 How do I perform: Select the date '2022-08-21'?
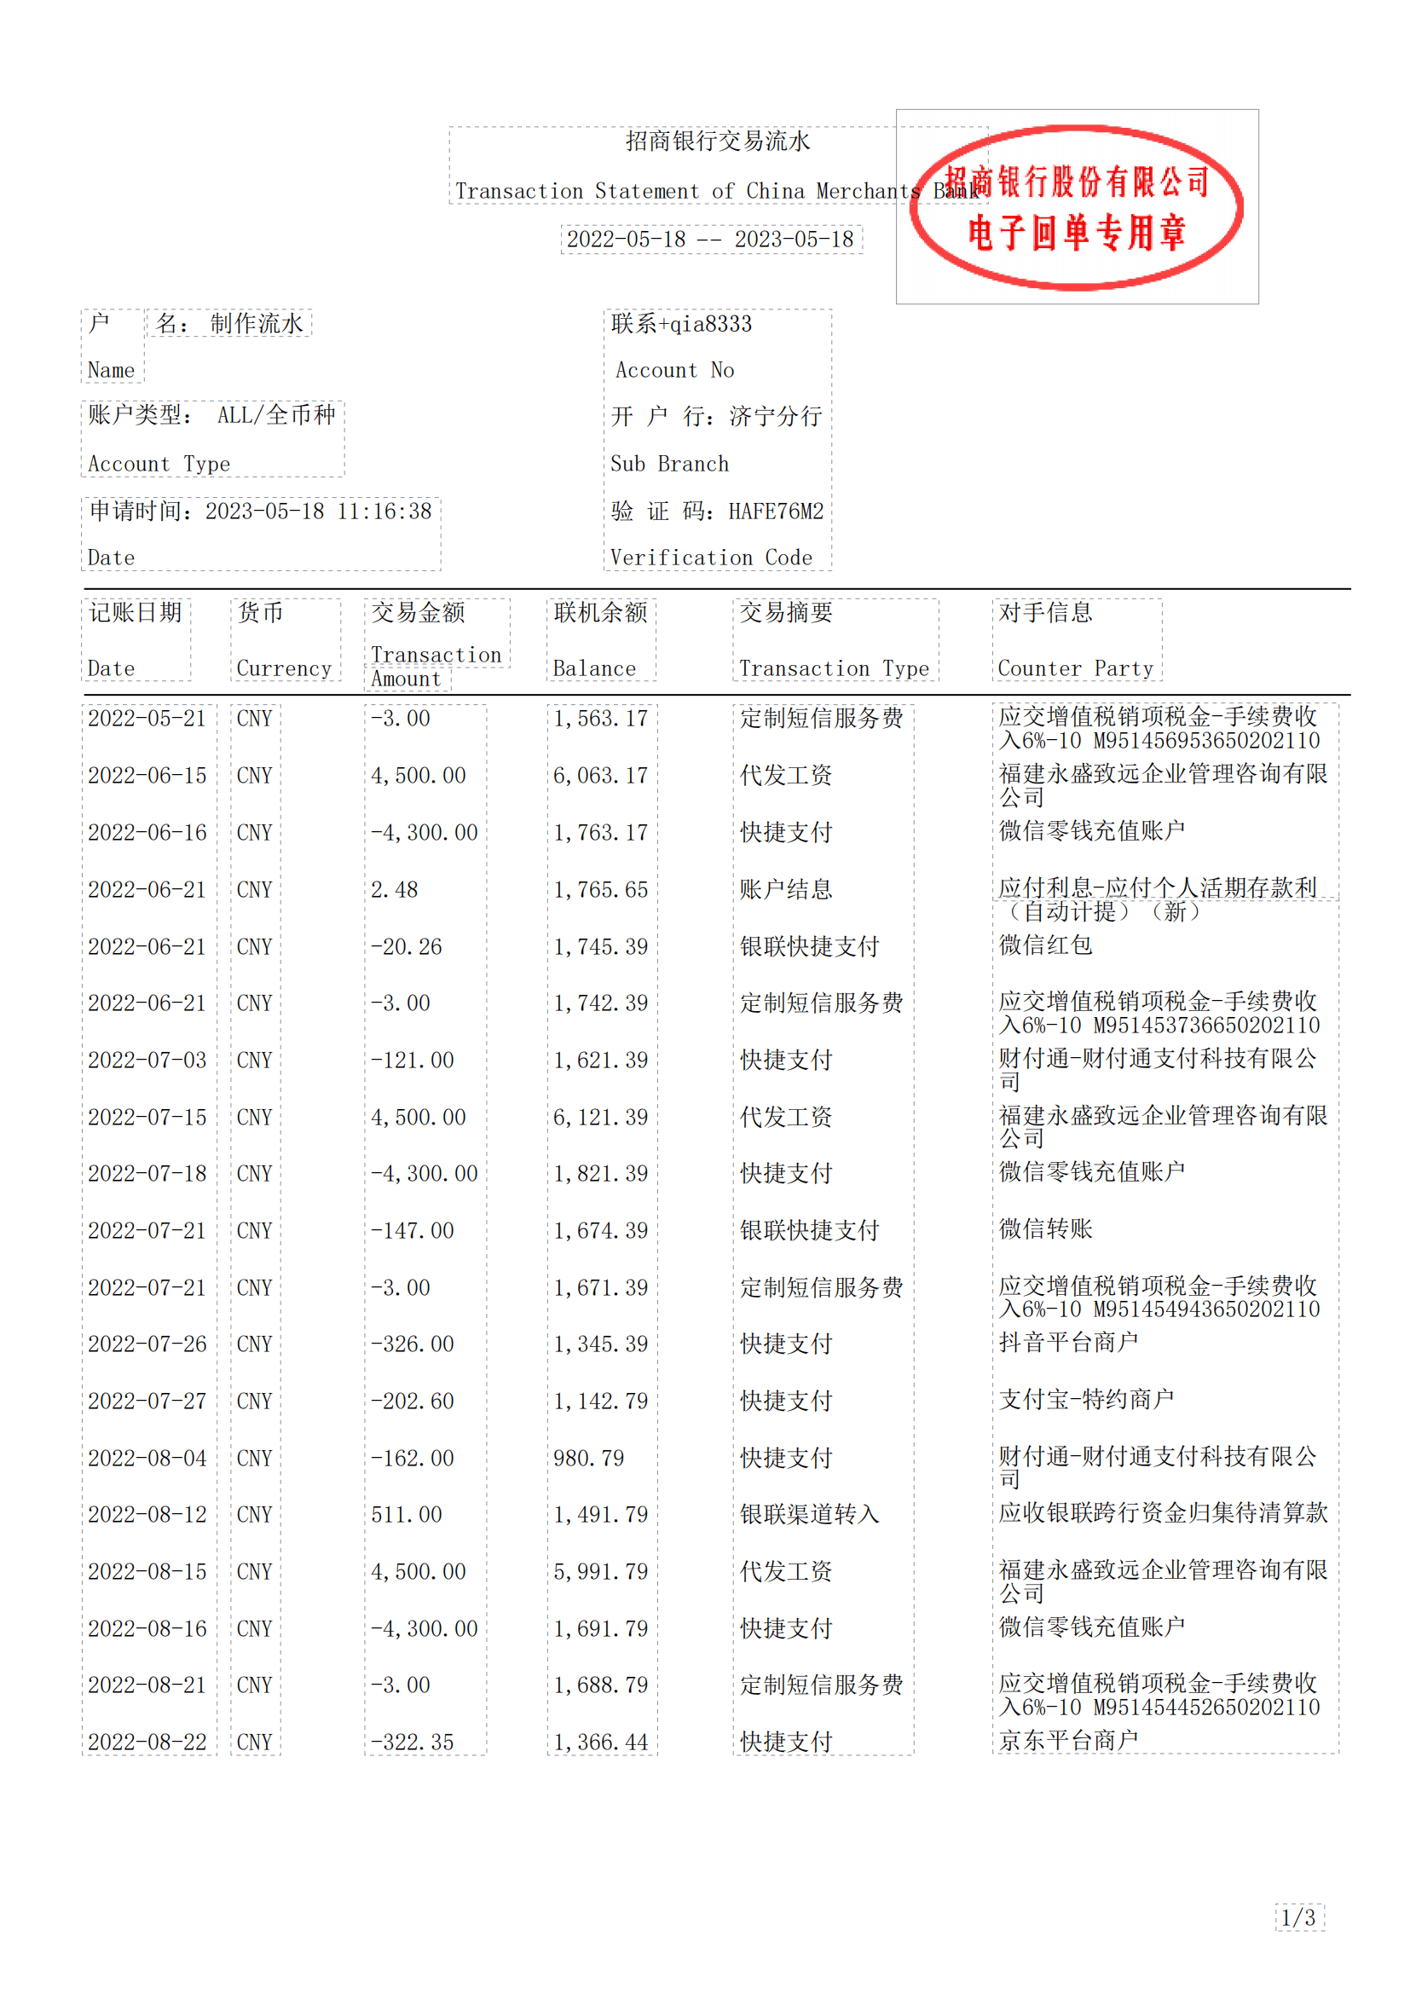tap(147, 1685)
